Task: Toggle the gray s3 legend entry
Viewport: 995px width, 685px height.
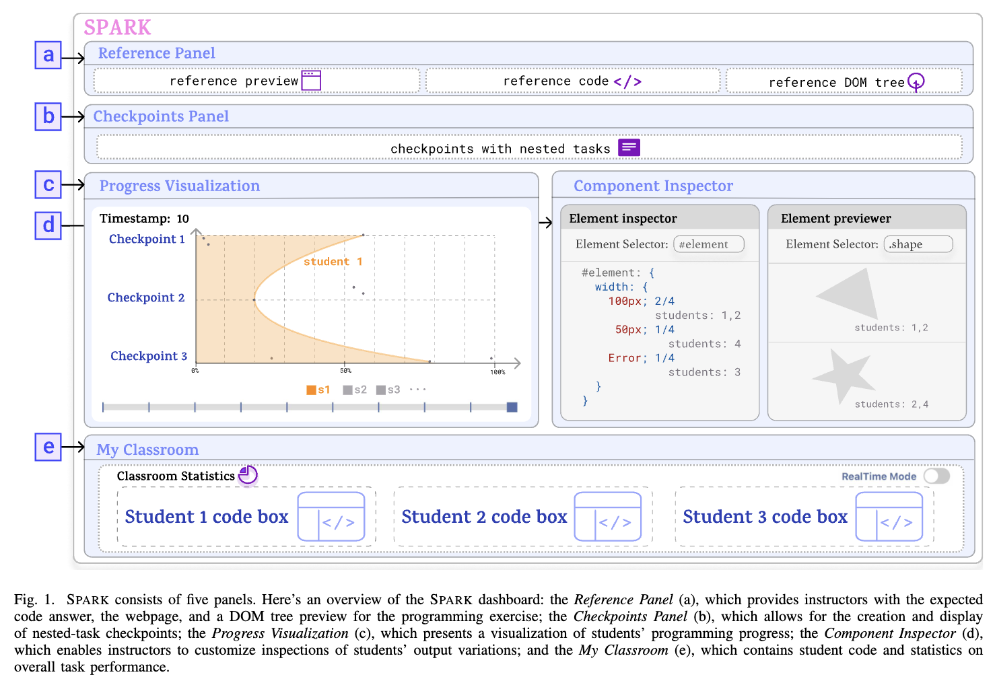Action: [388, 390]
